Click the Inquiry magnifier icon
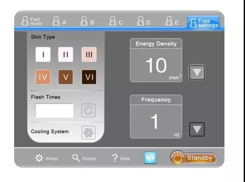Viewport: 245px width, 182px height. [76, 158]
